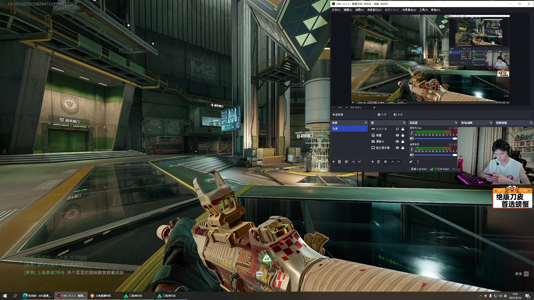534x300 pixels.
Task: Switch to the Edge browser taskbar item
Action: 37,296
